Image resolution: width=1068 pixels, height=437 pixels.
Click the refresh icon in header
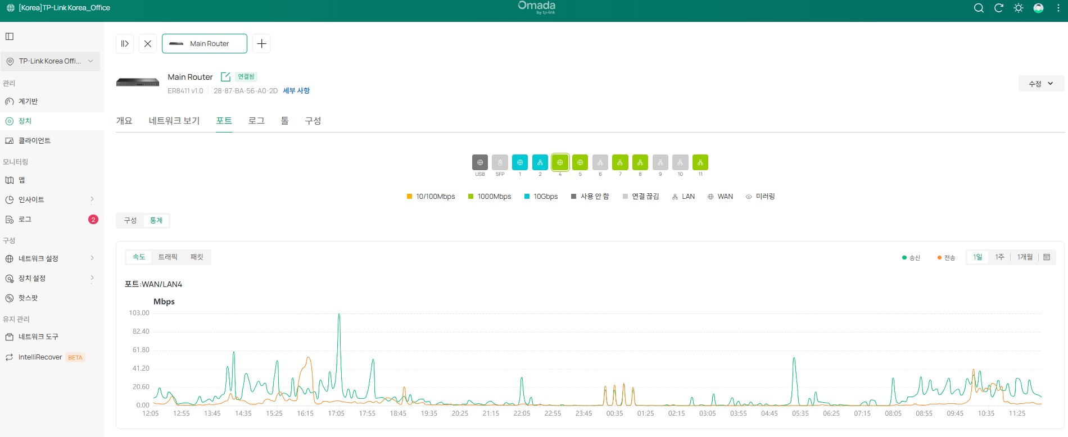pyautogui.click(x=999, y=8)
